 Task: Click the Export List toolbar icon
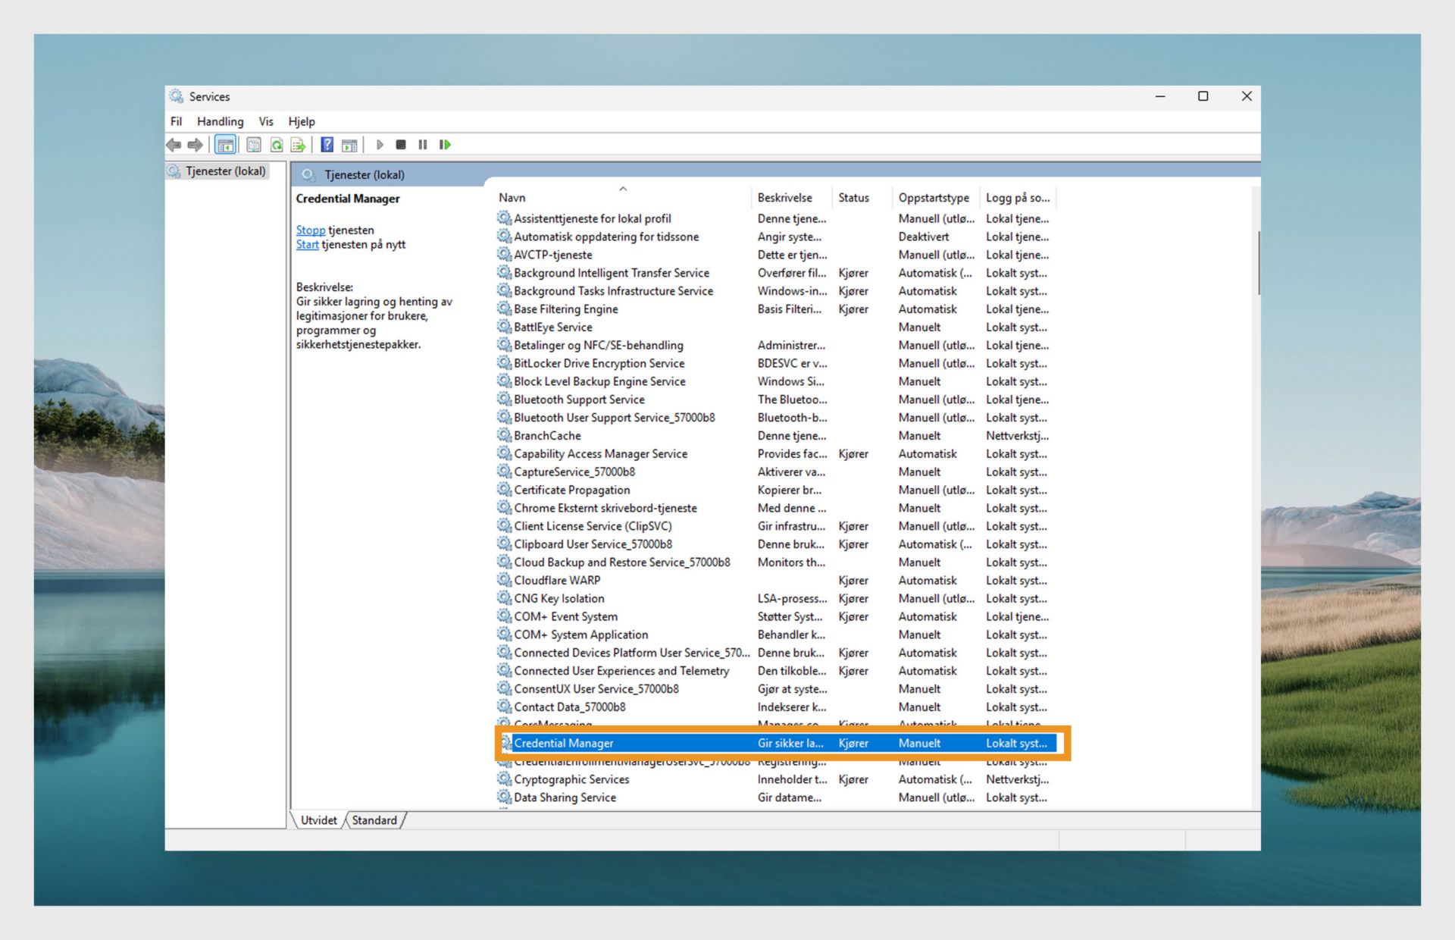[x=298, y=145]
